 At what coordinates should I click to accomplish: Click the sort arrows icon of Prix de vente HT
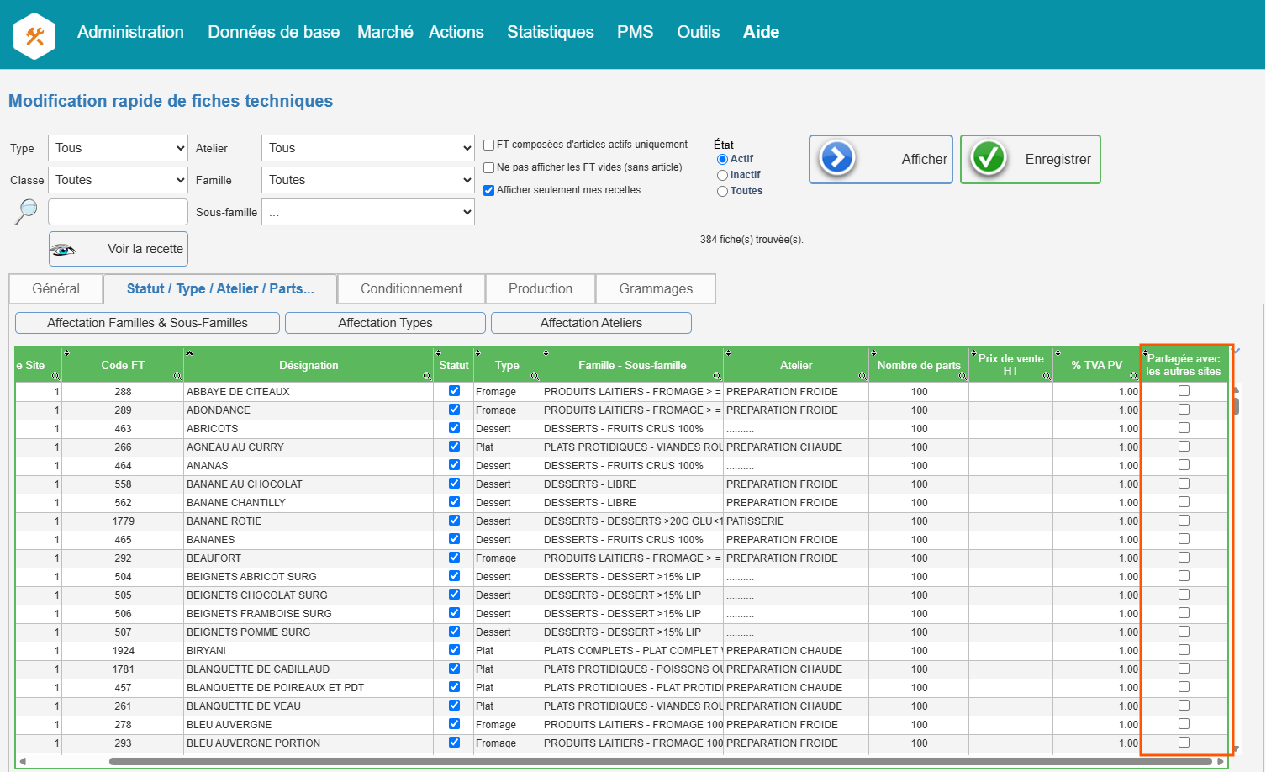973,353
